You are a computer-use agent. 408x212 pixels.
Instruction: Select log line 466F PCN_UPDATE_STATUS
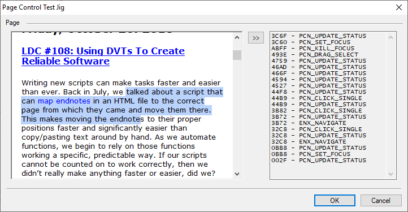[319, 73]
